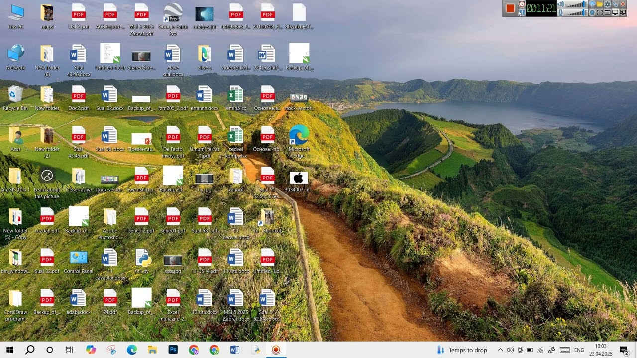Open the This PC desktop icon

coord(15,16)
